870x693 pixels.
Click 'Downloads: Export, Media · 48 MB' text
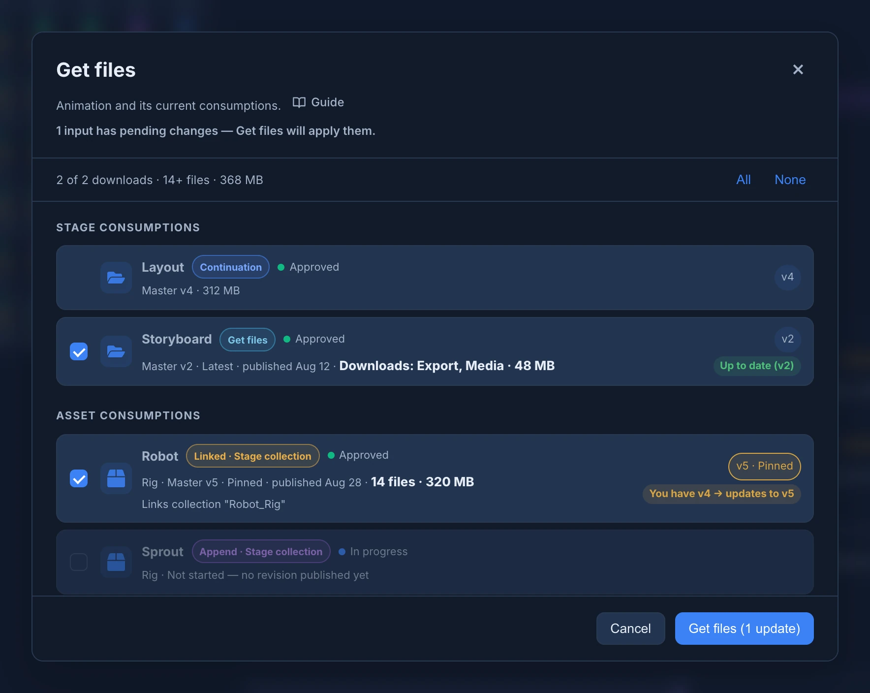tap(447, 366)
